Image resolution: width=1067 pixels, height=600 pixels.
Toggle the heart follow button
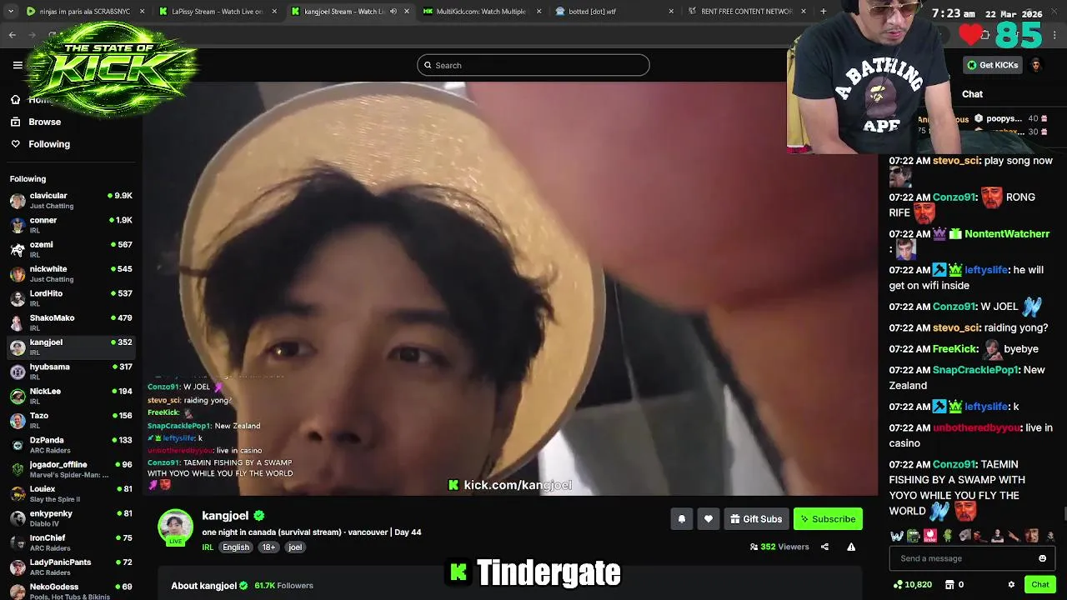[708, 519]
